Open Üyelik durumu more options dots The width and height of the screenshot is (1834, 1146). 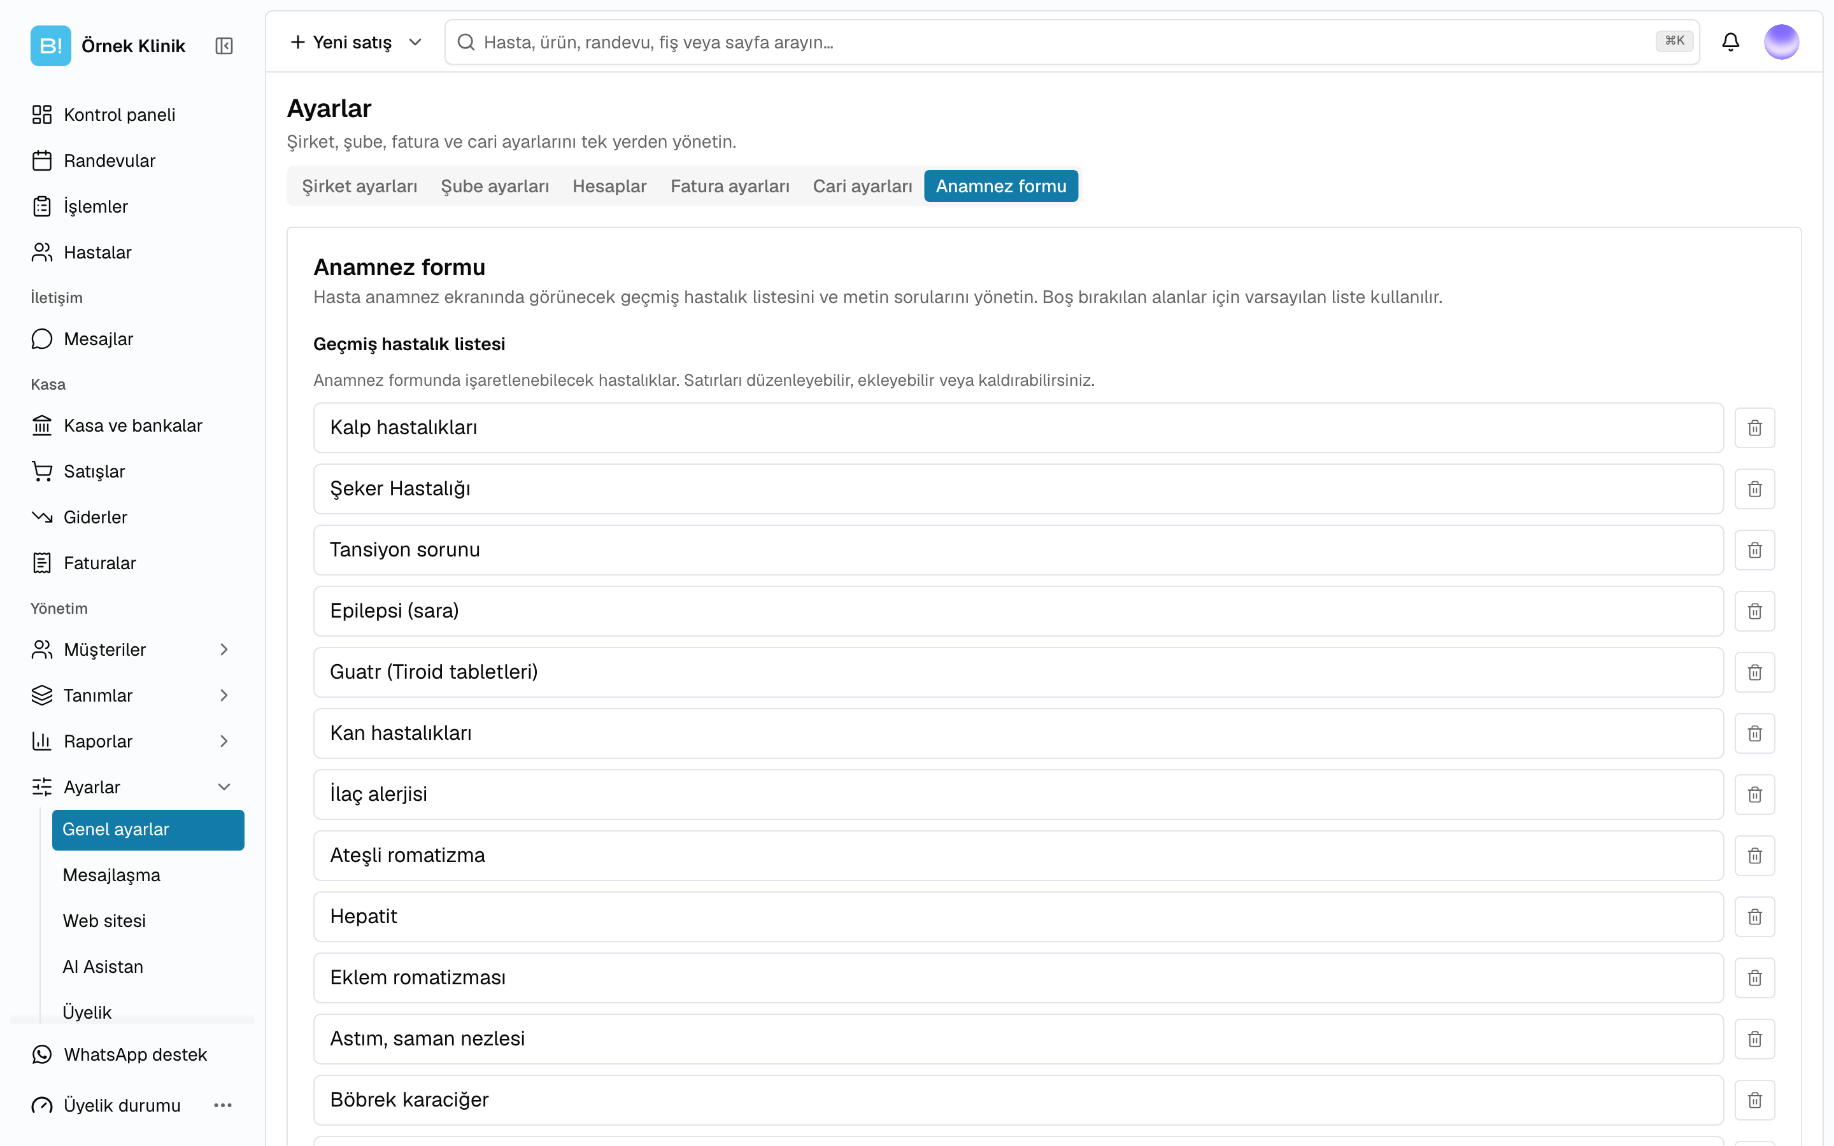tap(223, 1105)
